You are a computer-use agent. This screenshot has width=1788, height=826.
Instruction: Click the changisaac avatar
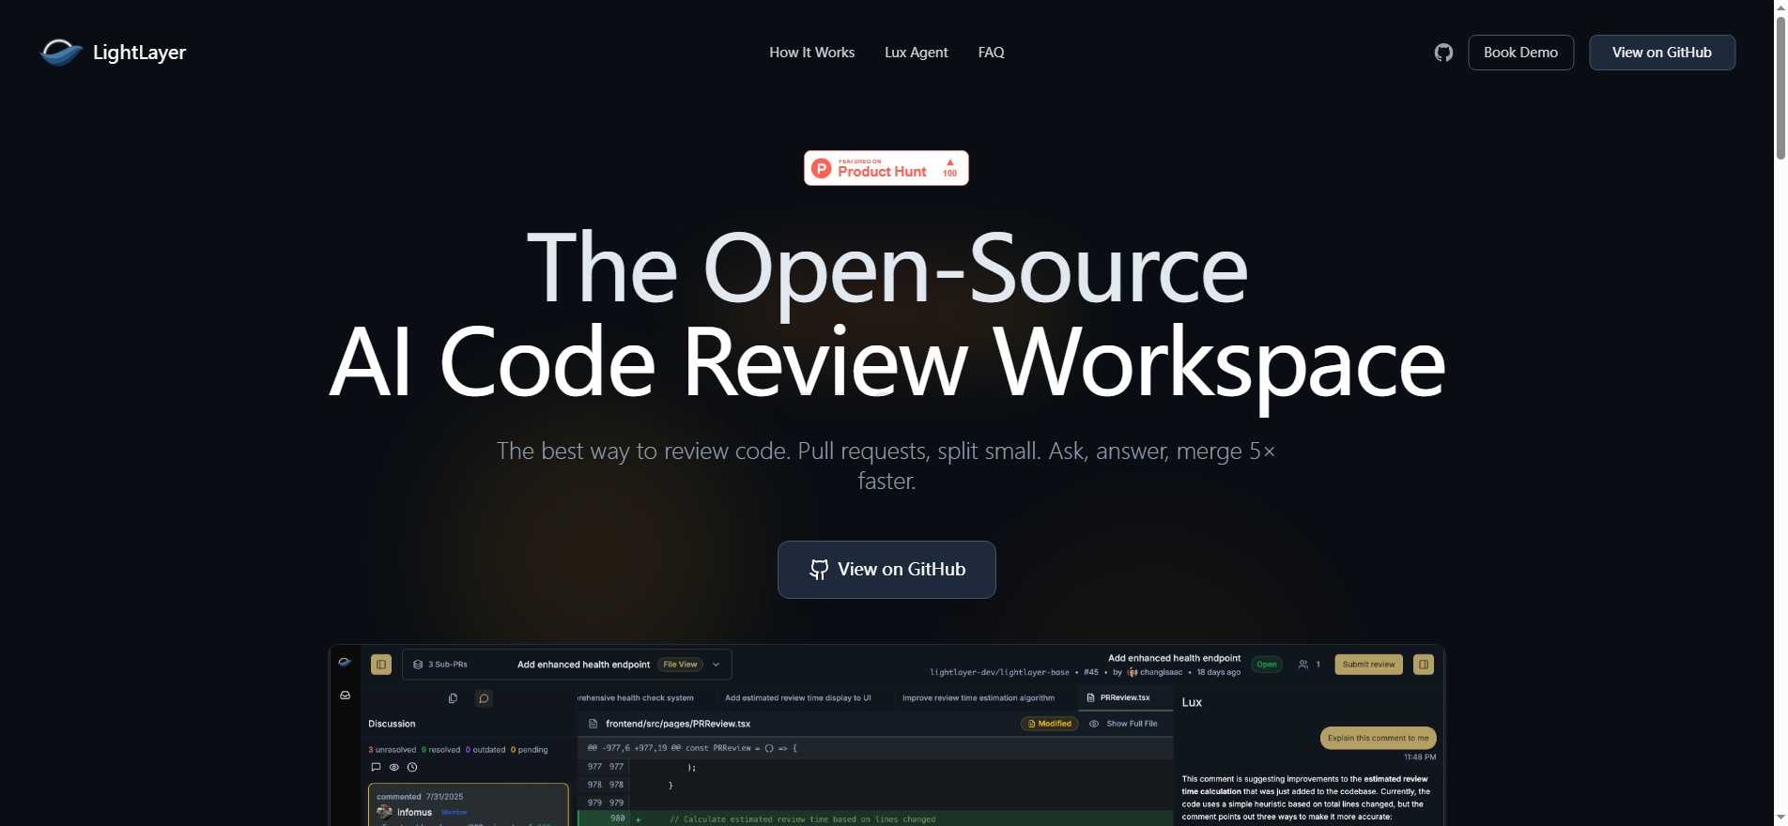1133,672
